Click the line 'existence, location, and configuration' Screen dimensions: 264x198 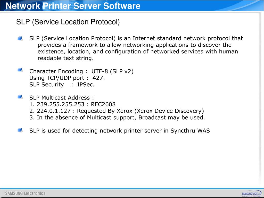pyautogui.click(x=138, y=52)
